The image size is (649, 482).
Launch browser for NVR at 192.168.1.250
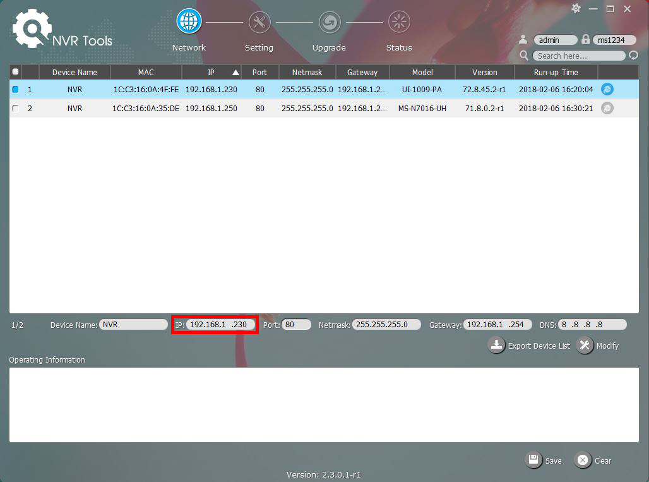tap(607, 108)
